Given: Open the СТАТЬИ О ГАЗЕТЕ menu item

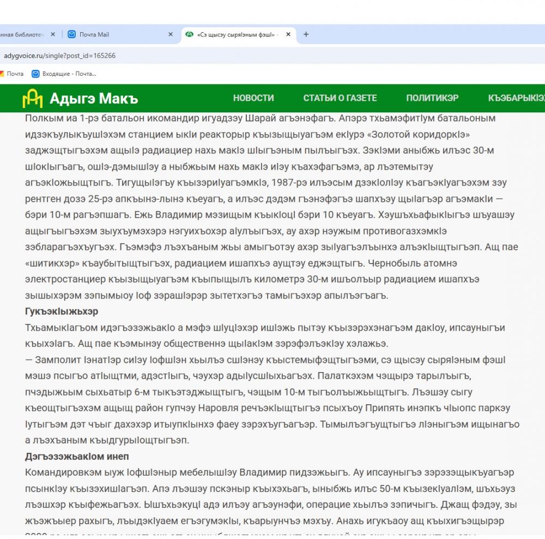Looking at the screenshot, I should (340, 98).
